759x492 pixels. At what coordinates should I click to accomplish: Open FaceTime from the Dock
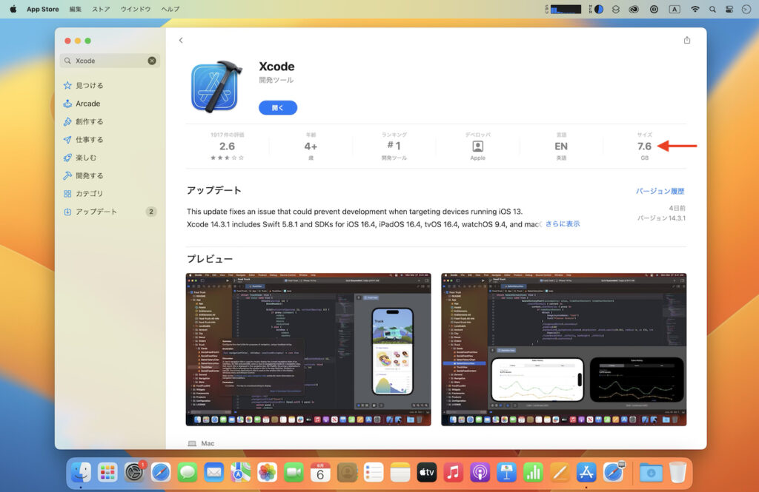tap(294, 473)
